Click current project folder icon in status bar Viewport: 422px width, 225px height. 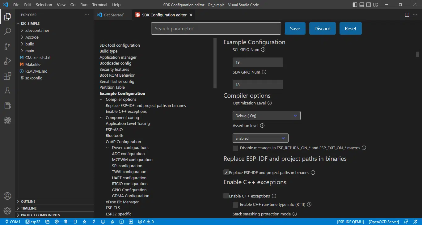48,222
